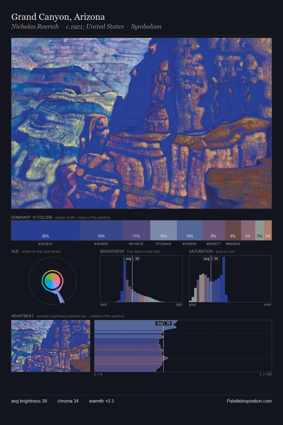Image resolution: width=283 pixels, height=425 pixels.
Task: Select the 3% tan swatch at the strip's end
Action: click(268, 230)
